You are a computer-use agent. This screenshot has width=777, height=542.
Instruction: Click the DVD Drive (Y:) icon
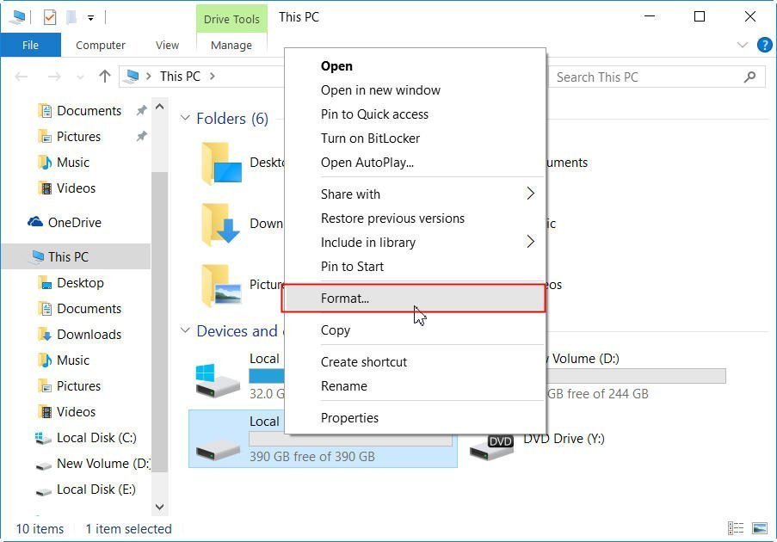coord(490,446)
